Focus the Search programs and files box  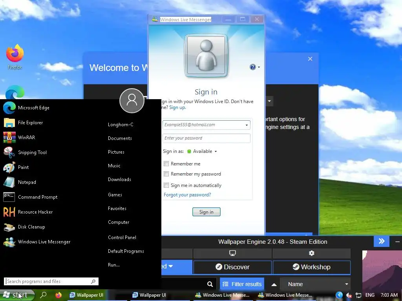[x=51, y=281]
